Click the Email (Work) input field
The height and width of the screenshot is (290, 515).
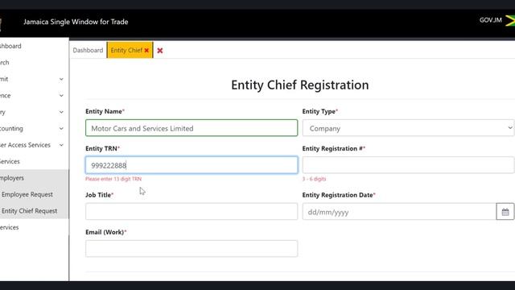(x=192, y=249)
